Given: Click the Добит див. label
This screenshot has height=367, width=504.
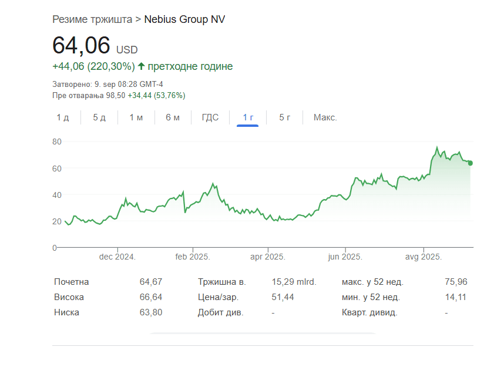Looking at the screenshot, I should pos(220,312).
